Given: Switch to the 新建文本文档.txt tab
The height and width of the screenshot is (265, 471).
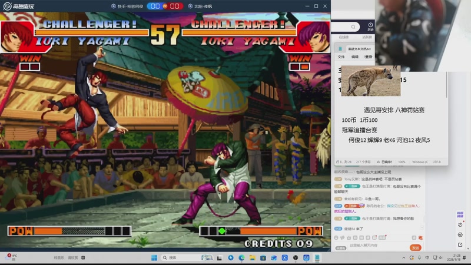Looking at the screenshot, I should tap(359, 49).
